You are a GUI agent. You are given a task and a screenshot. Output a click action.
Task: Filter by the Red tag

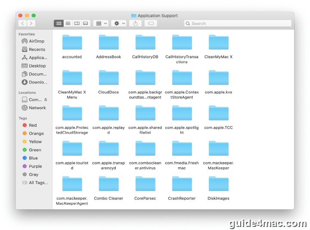pos(30,125)
